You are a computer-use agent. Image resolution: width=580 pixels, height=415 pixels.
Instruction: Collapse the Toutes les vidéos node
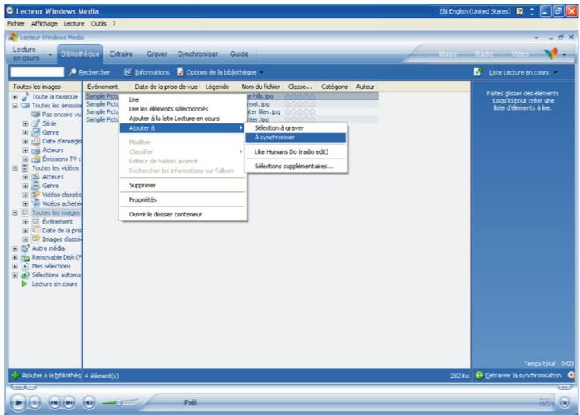[x=14, y=168]
